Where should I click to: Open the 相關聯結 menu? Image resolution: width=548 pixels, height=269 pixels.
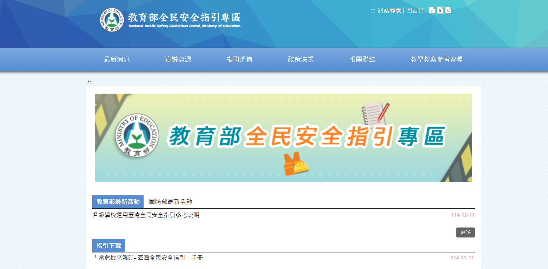pos(362,59)
